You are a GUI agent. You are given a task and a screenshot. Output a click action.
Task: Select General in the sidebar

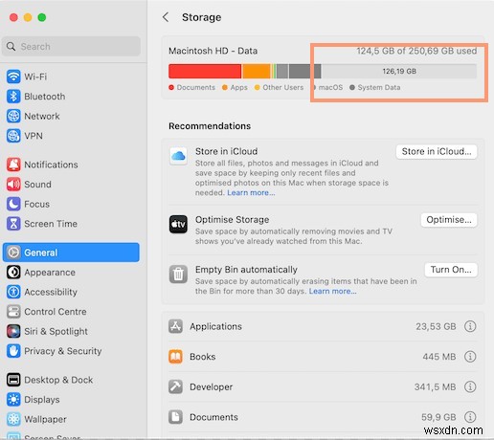coord(71,253)
